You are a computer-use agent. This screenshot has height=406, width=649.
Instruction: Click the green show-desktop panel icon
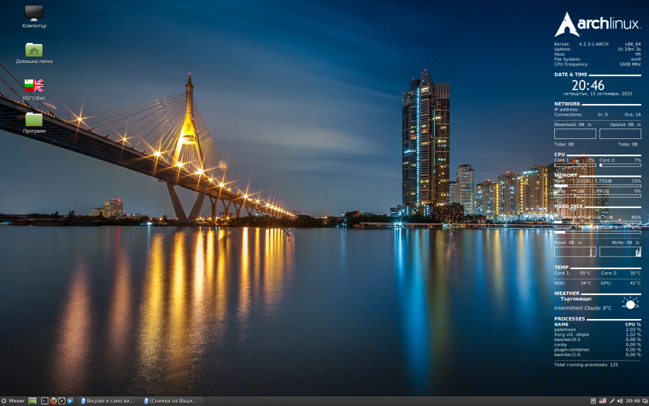[32, 401]
